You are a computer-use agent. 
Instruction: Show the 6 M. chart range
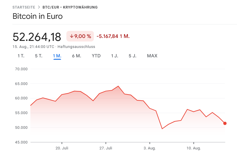pyautogui.click(x=76, y=56)
